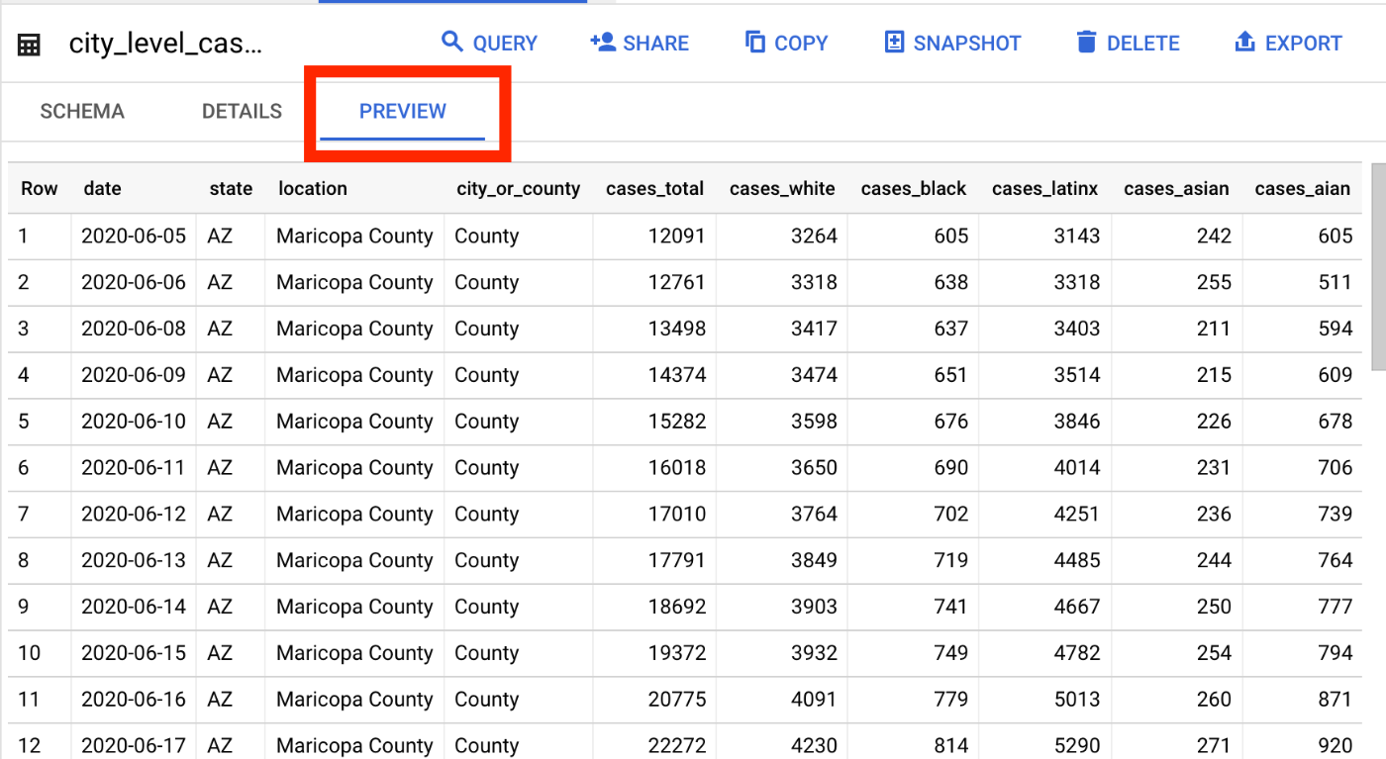
Task: Click cases_asian value 254
Action: (x=1214, y=653)
